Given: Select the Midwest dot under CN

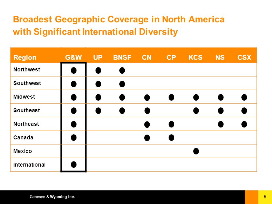Looking at the screenshot, I should 147,98.
